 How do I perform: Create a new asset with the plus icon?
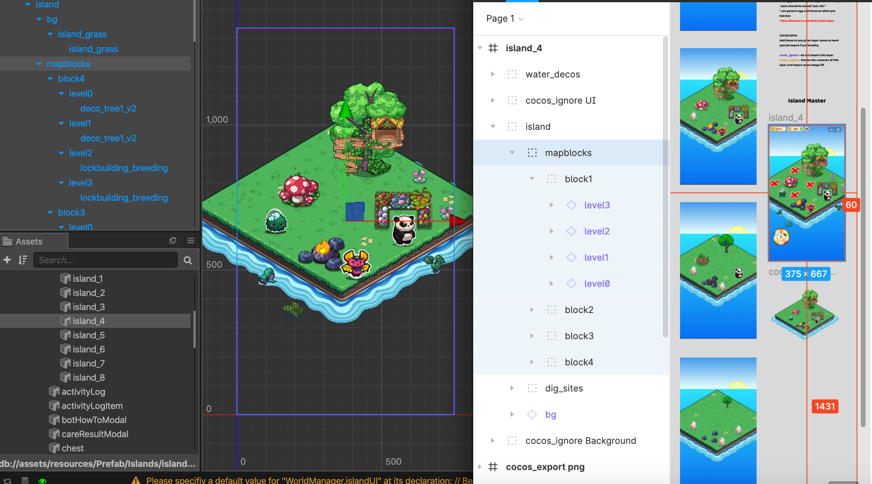[x=7, y=260]
